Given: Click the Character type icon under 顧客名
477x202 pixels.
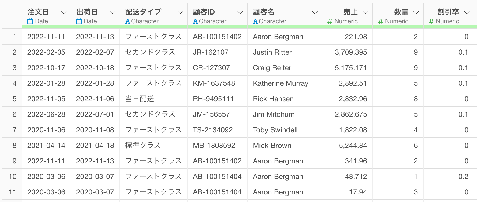Looking at the screenshot, I should 255,21.
